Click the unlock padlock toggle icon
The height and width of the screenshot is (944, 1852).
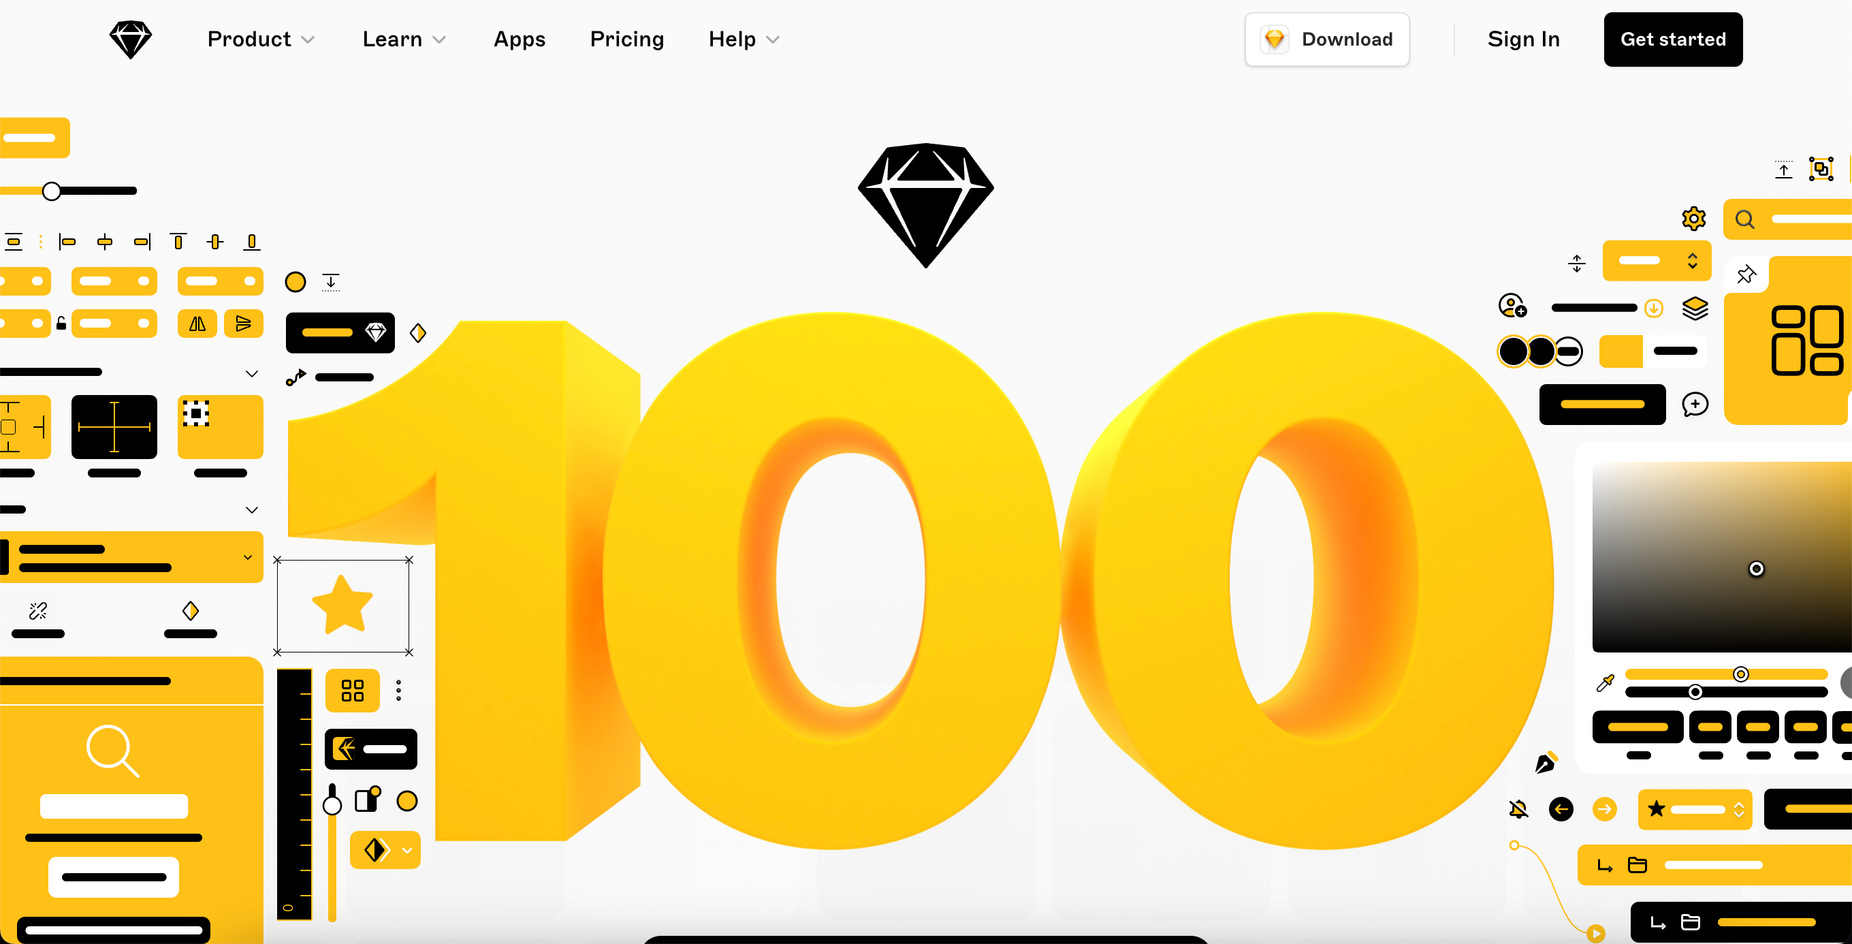click(61, 323)
